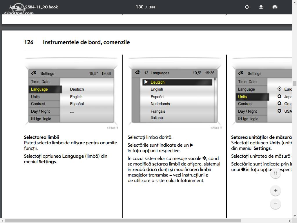Screen dimensions: 297x223
Task: Click the fit to page button
Action: (x=276, y=173)
